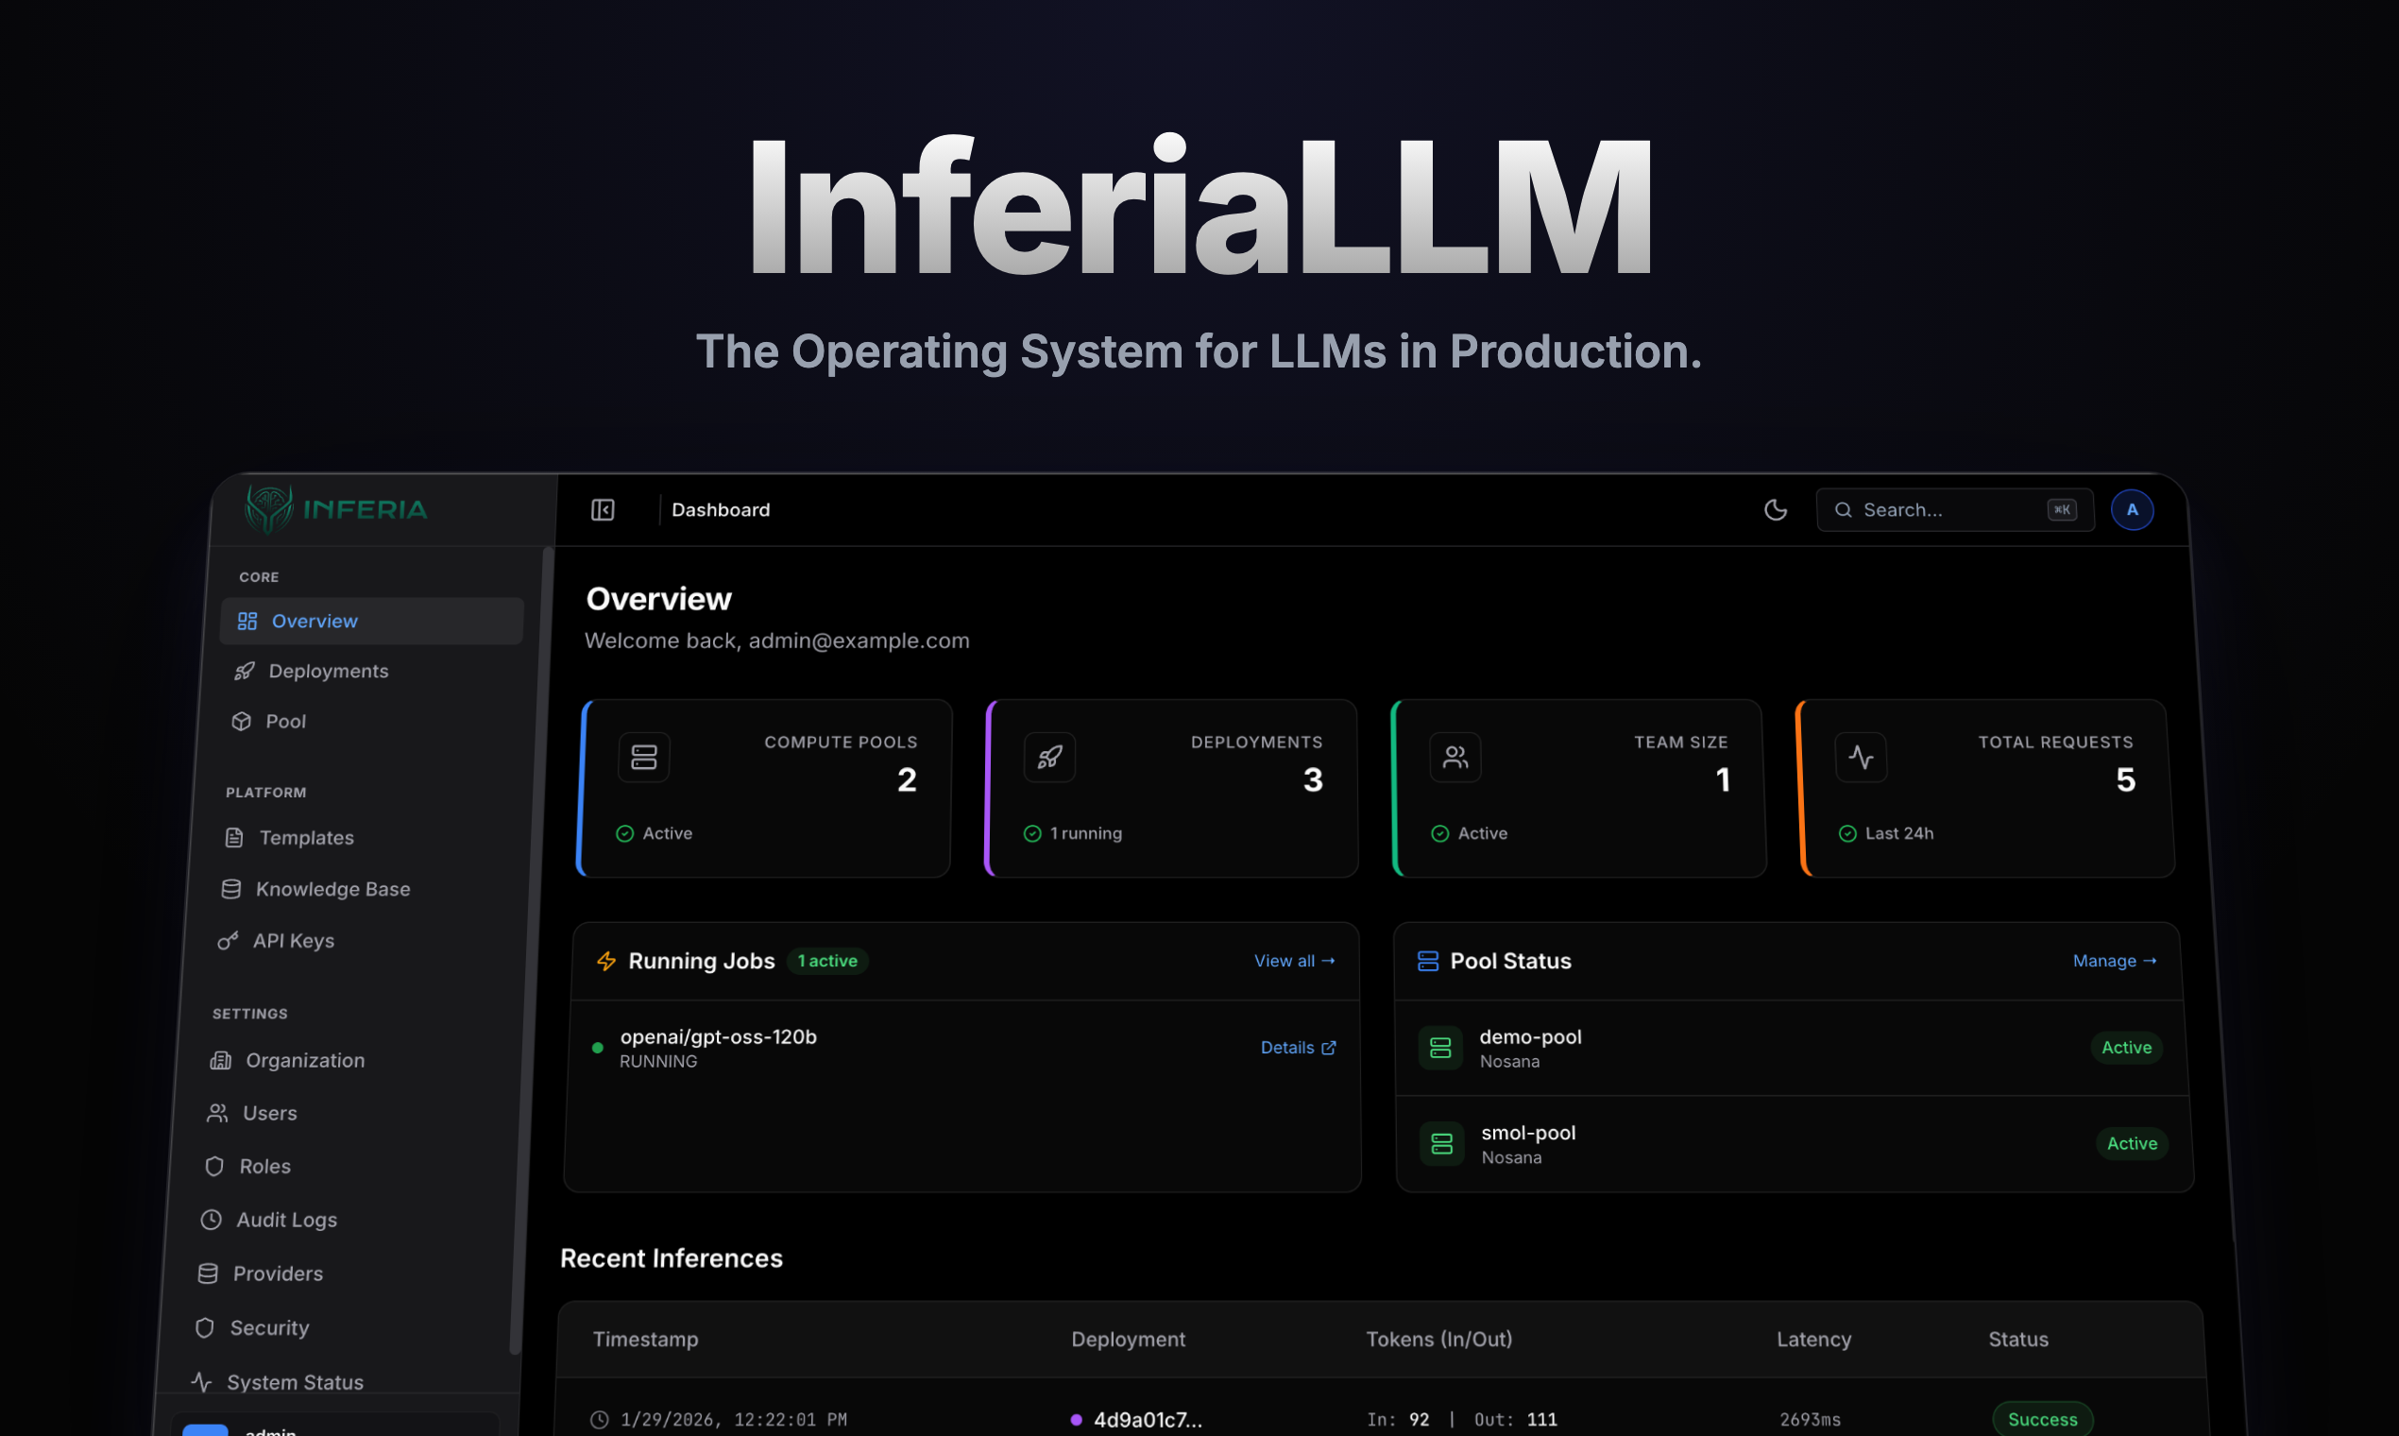Open the Knowledge Base database icon
The height and width of the screenshot is (1436, 2399).
tap(230, 888)
